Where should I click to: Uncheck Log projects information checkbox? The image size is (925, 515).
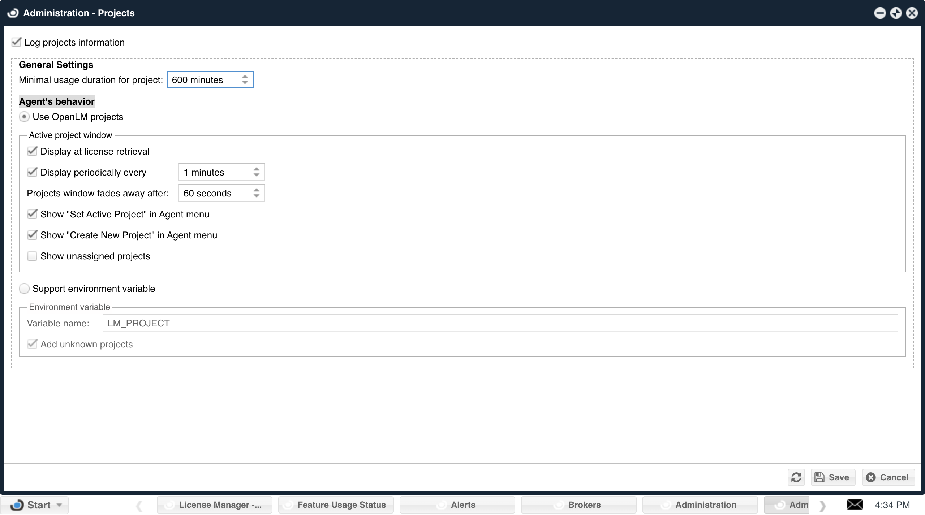click(16, 42)
